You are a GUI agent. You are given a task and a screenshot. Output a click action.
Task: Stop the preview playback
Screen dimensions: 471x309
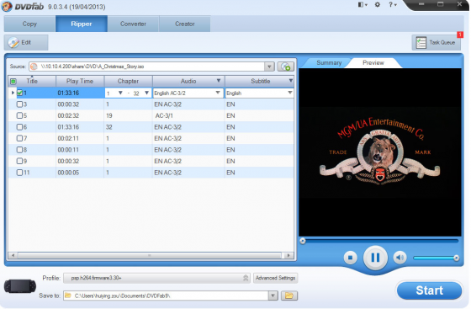(x=350, y=258)
